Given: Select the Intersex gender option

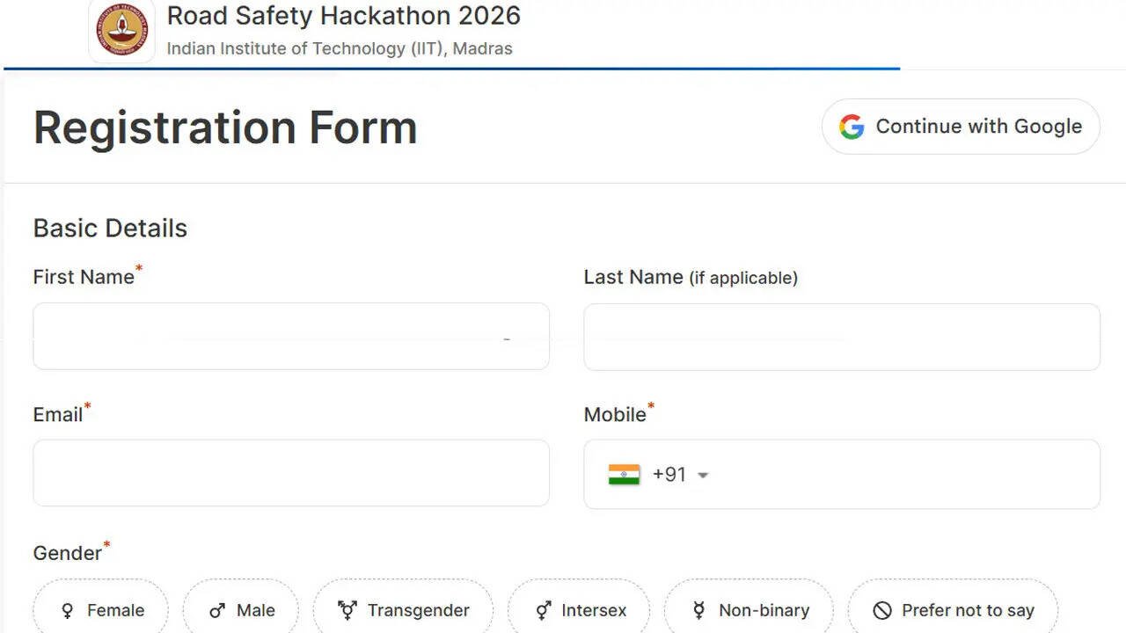Looking at the screenshot, I should coord(579,609).
